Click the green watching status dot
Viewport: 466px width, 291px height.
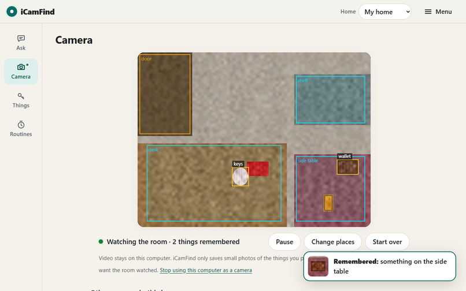101,242
